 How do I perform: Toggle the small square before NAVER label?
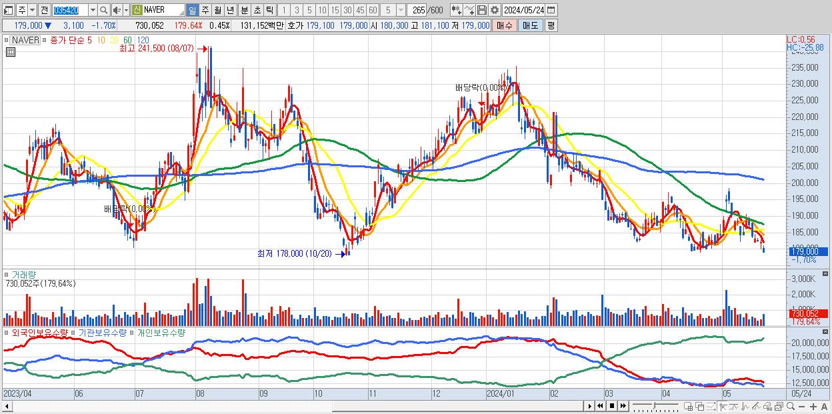pos(6,40)
